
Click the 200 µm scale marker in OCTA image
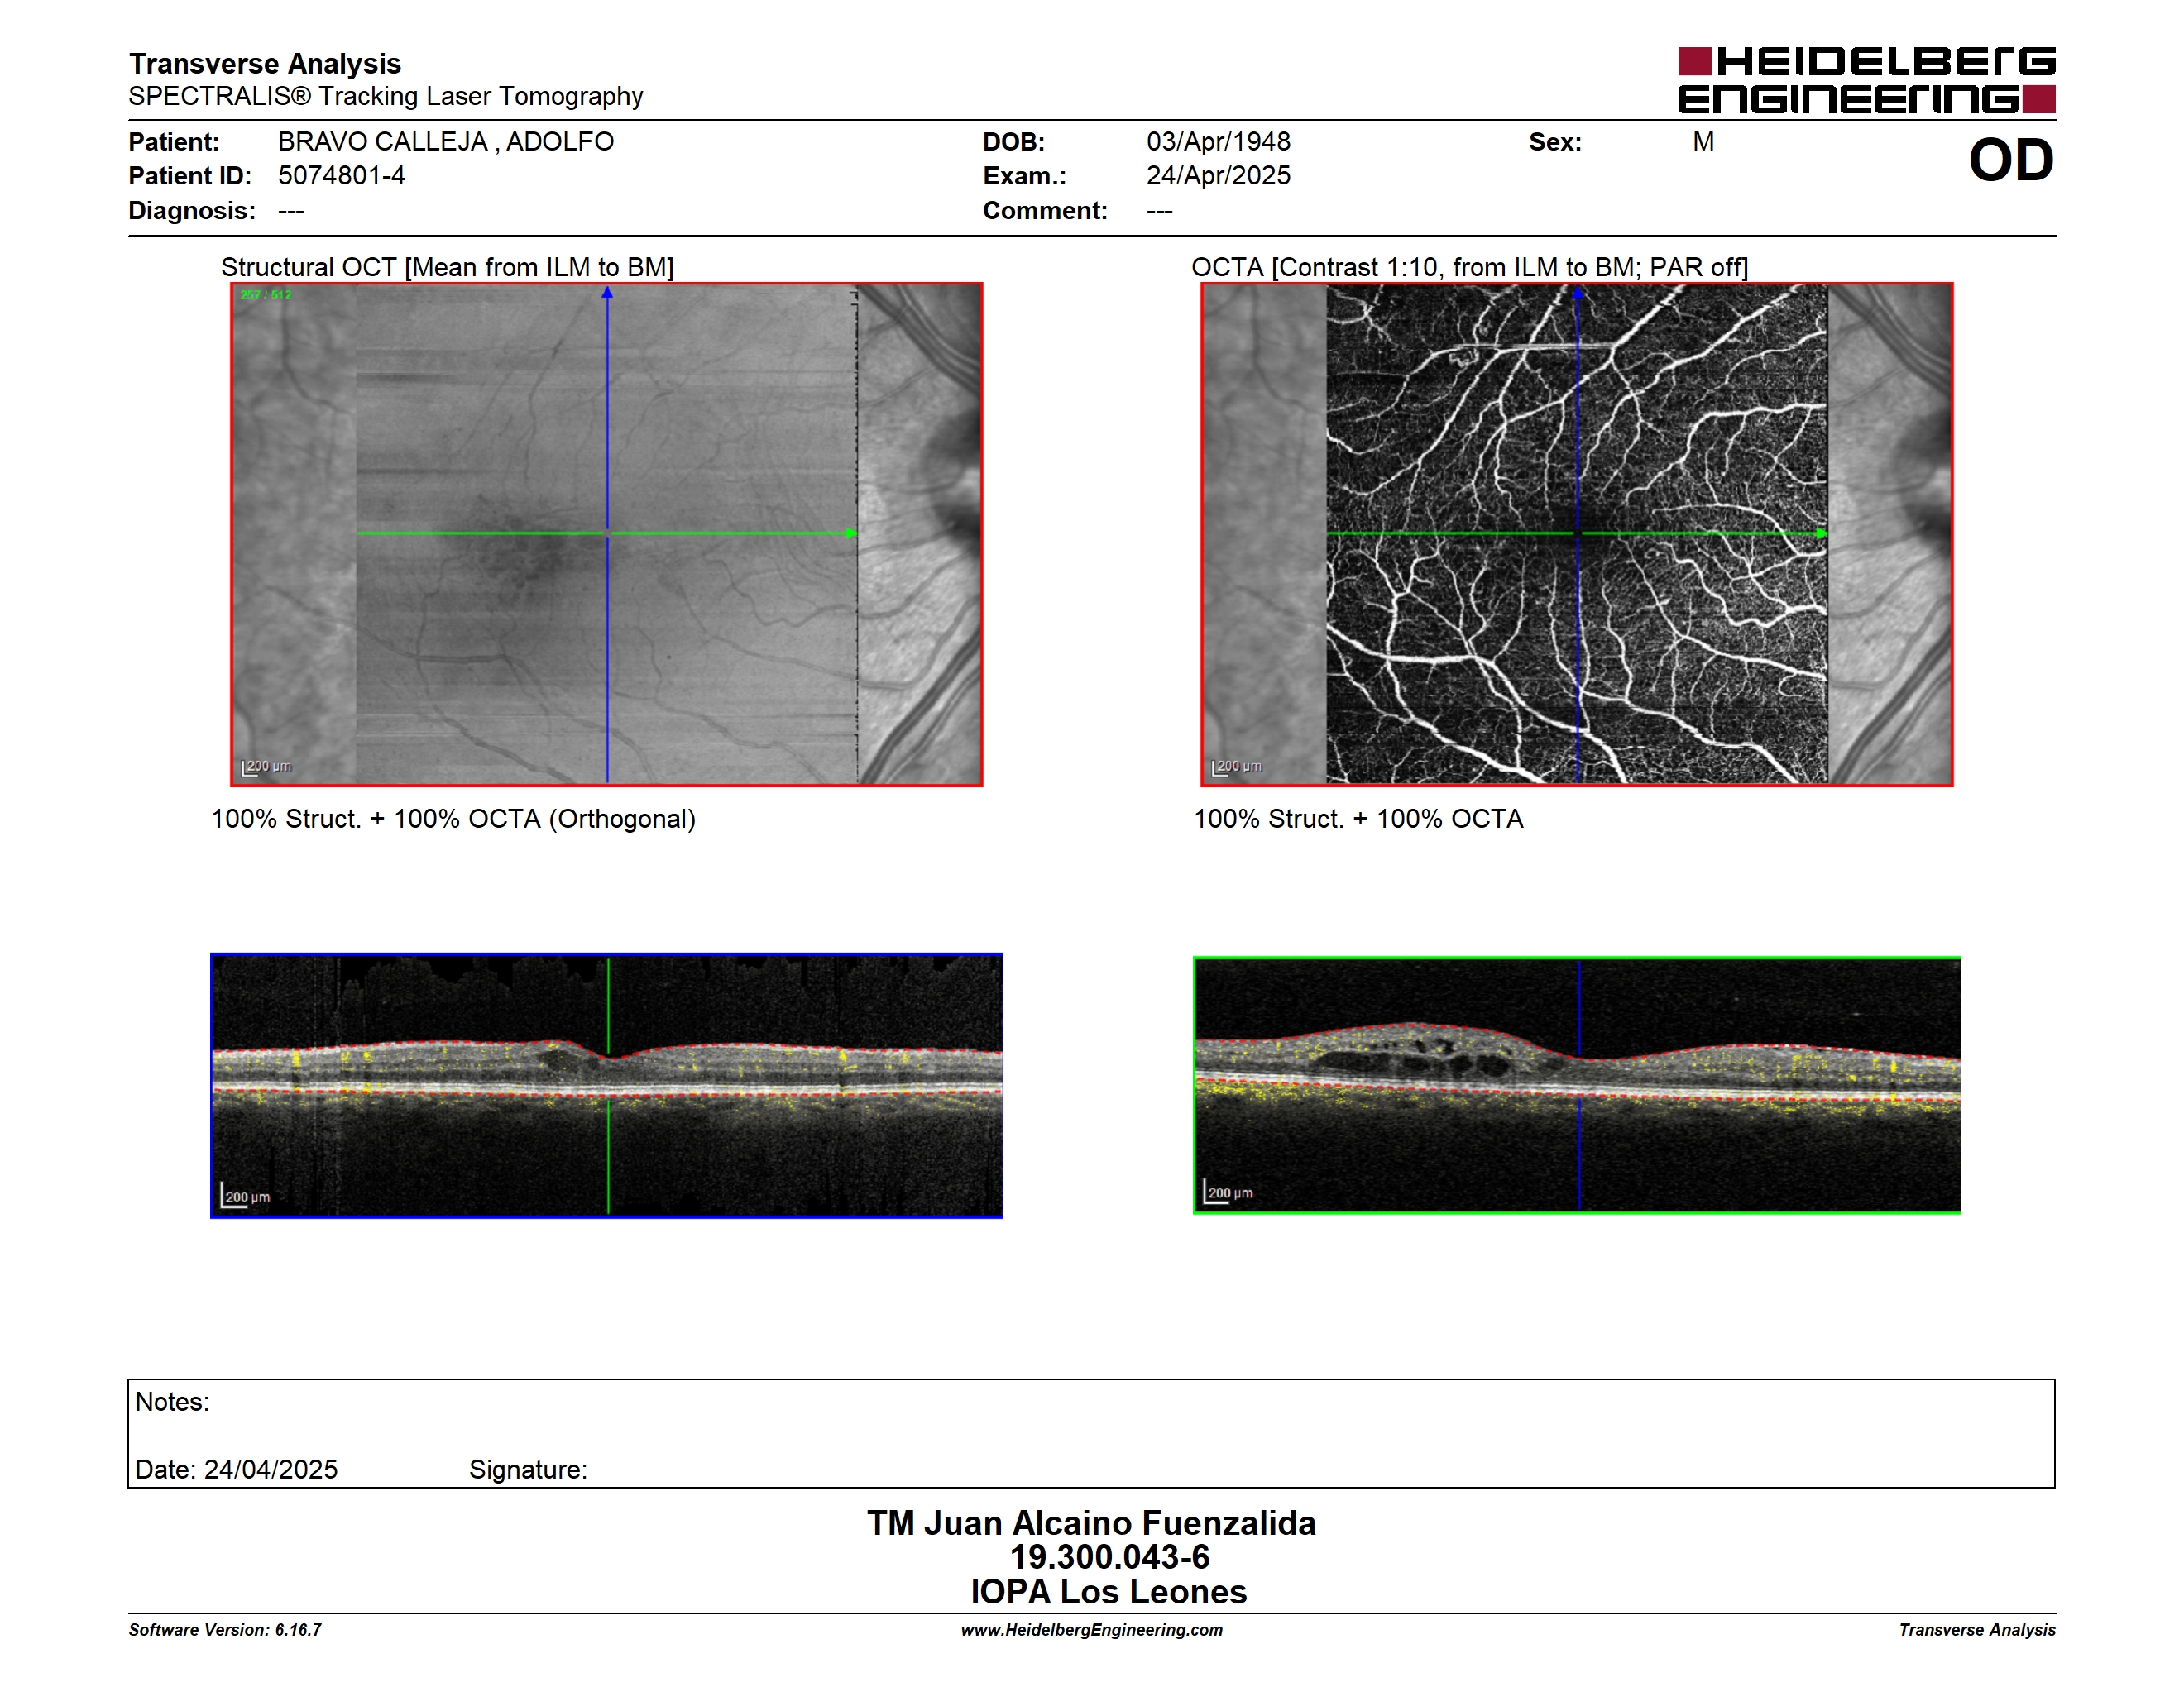(1237, 767)
